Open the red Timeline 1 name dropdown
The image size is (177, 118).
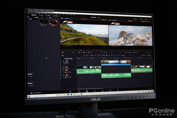[85, 19]
